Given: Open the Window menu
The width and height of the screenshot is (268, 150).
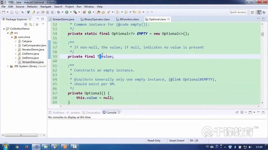Looking at the screenshot, I should coord(89,7).
